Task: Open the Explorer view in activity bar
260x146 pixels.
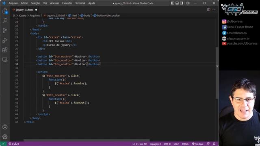Action: pyautogui.click(x=5, y=11)
